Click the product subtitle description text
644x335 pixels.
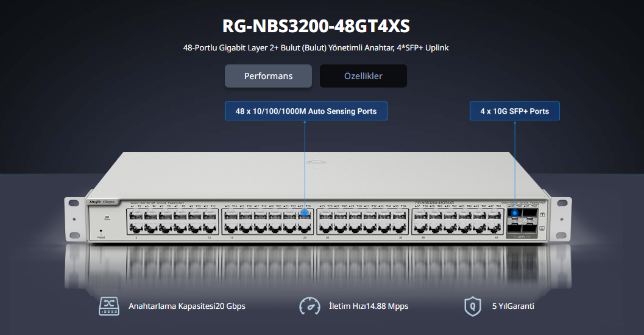316,47
